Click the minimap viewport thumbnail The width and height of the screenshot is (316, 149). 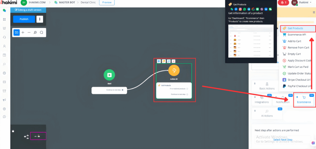[x=38, y=136]
